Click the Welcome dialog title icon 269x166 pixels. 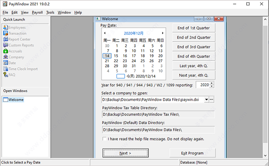pos(98,19)
